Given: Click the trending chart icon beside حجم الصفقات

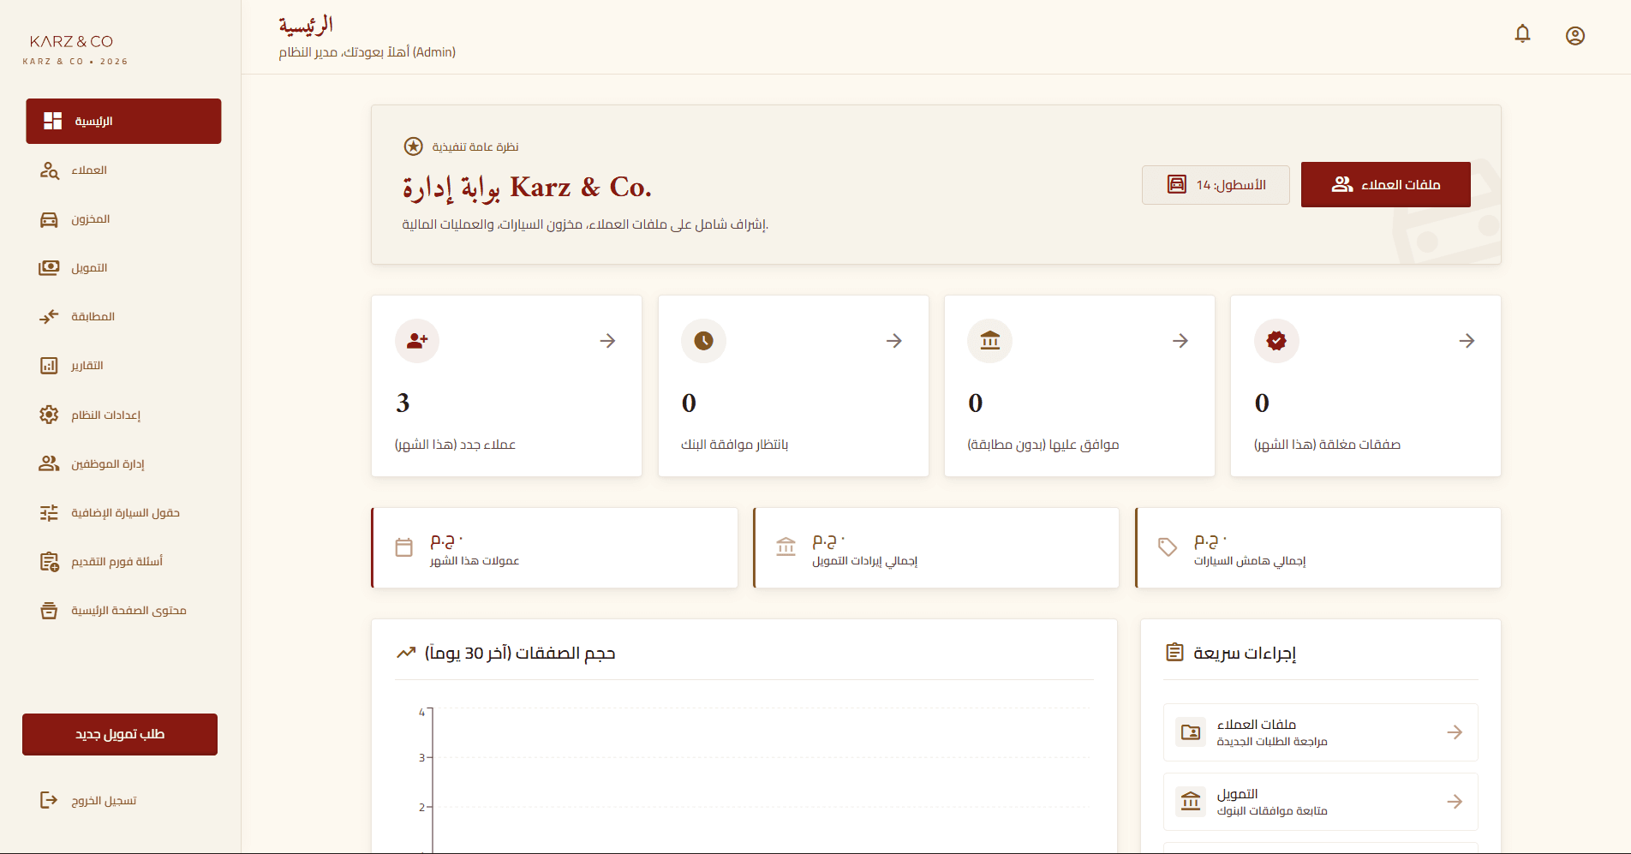Looking at the screenshot, I should point(406,653).
